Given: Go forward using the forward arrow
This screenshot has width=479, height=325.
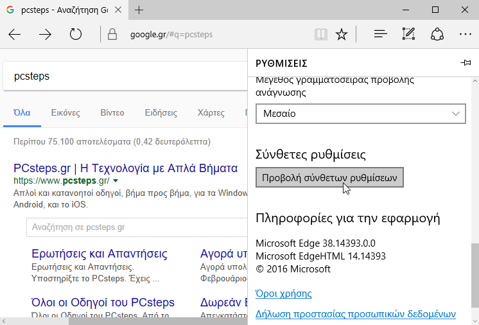Looking at the screenshot, I should point(45,35).
